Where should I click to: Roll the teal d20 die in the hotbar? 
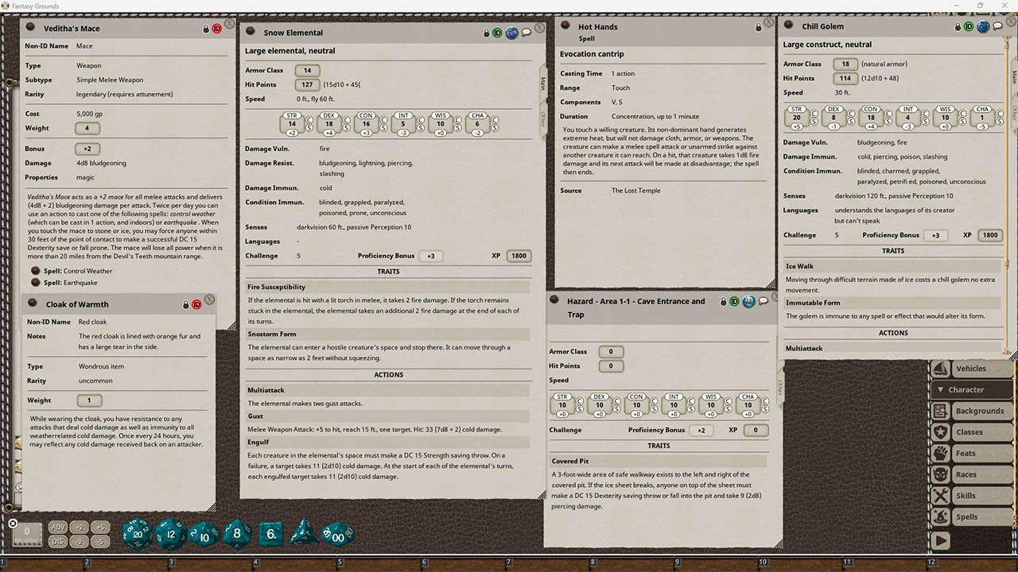[x=137, y=534]
